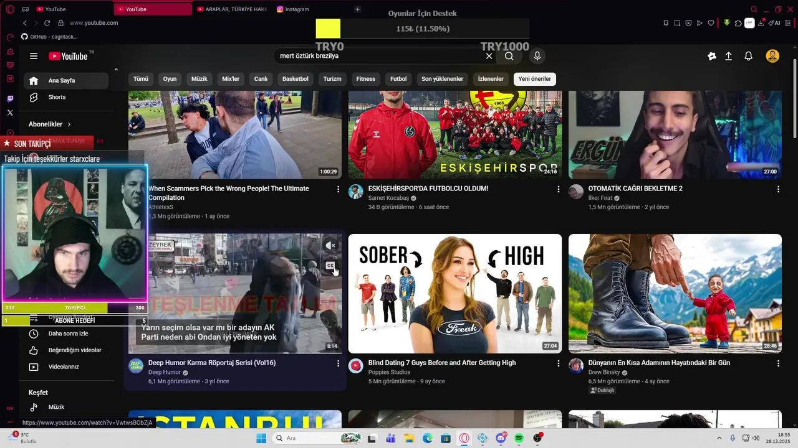Select the Yeni öneriler chip
This screenshot has height=448, width=798.
pyautogui.click(x=535, y=79)
